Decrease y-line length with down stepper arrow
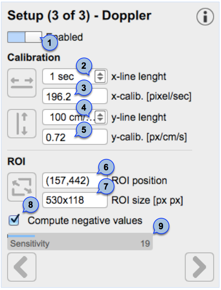This screenshot has width=221, height=290. pyautogui.click(x=100, y=119)
